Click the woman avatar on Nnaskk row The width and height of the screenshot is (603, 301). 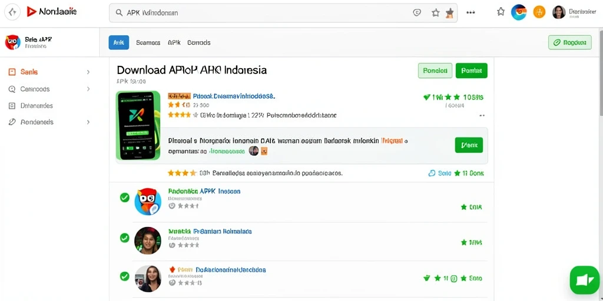coord(148,240)
